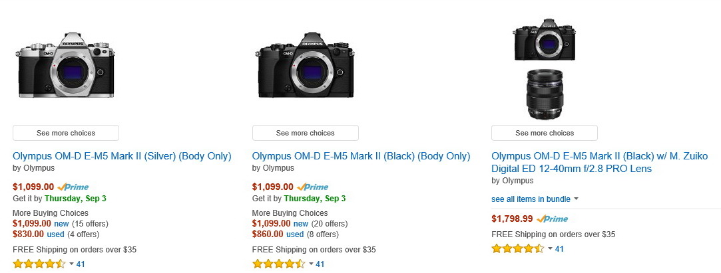This screenshot has height=273, width=721.
Task: Open Olympus OM-D E-M5 Mark II (Black) Body Only link
Action: click(361, 156)
